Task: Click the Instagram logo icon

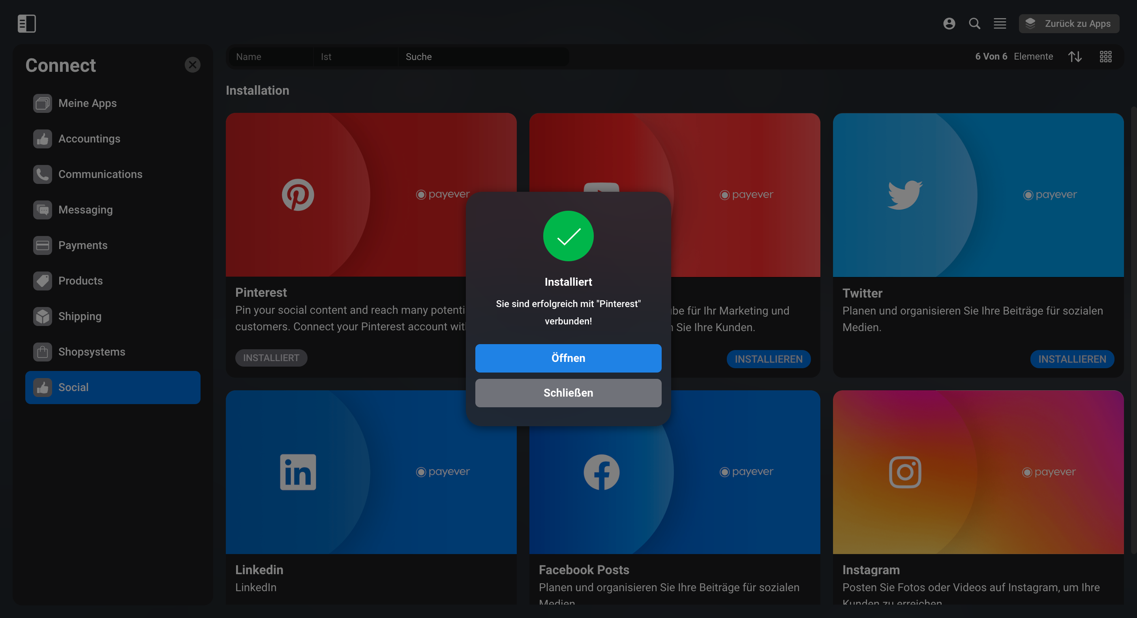Action: (905, 472)
